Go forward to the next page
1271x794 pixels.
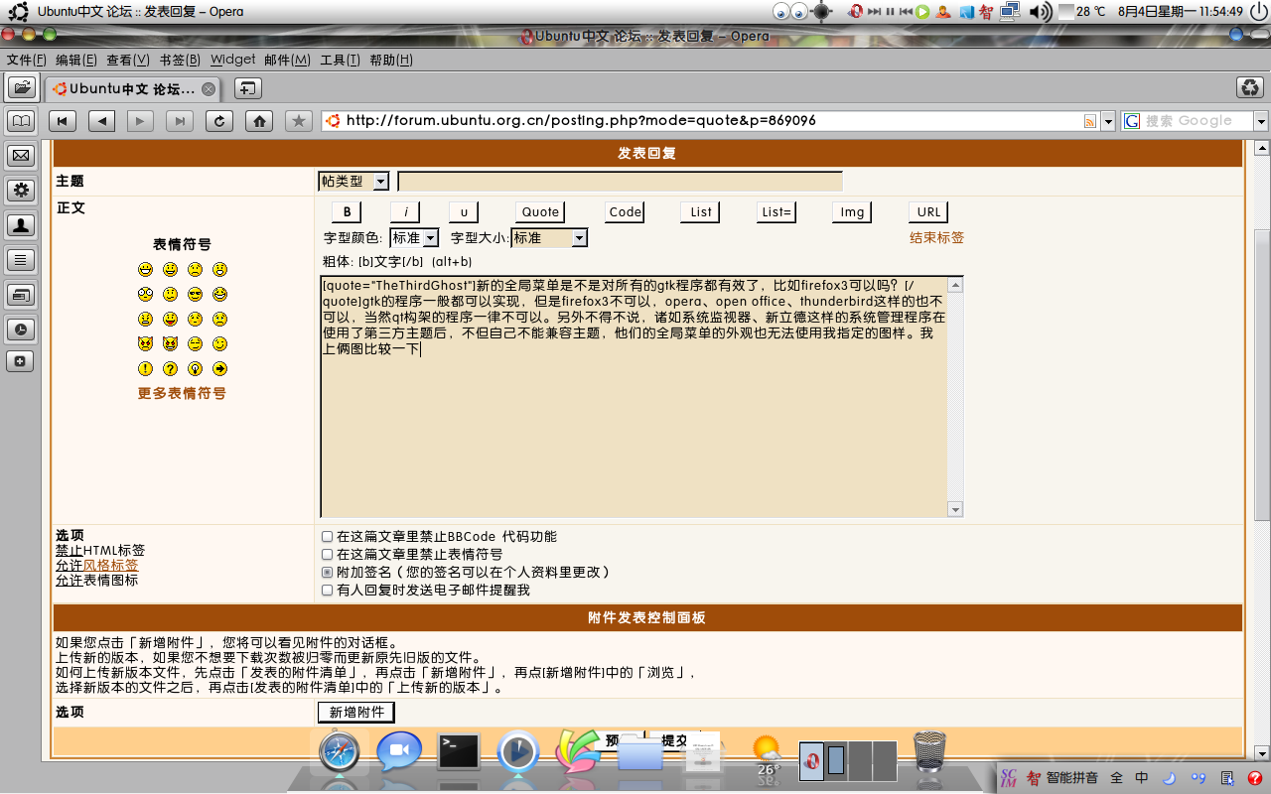(140, 121)
